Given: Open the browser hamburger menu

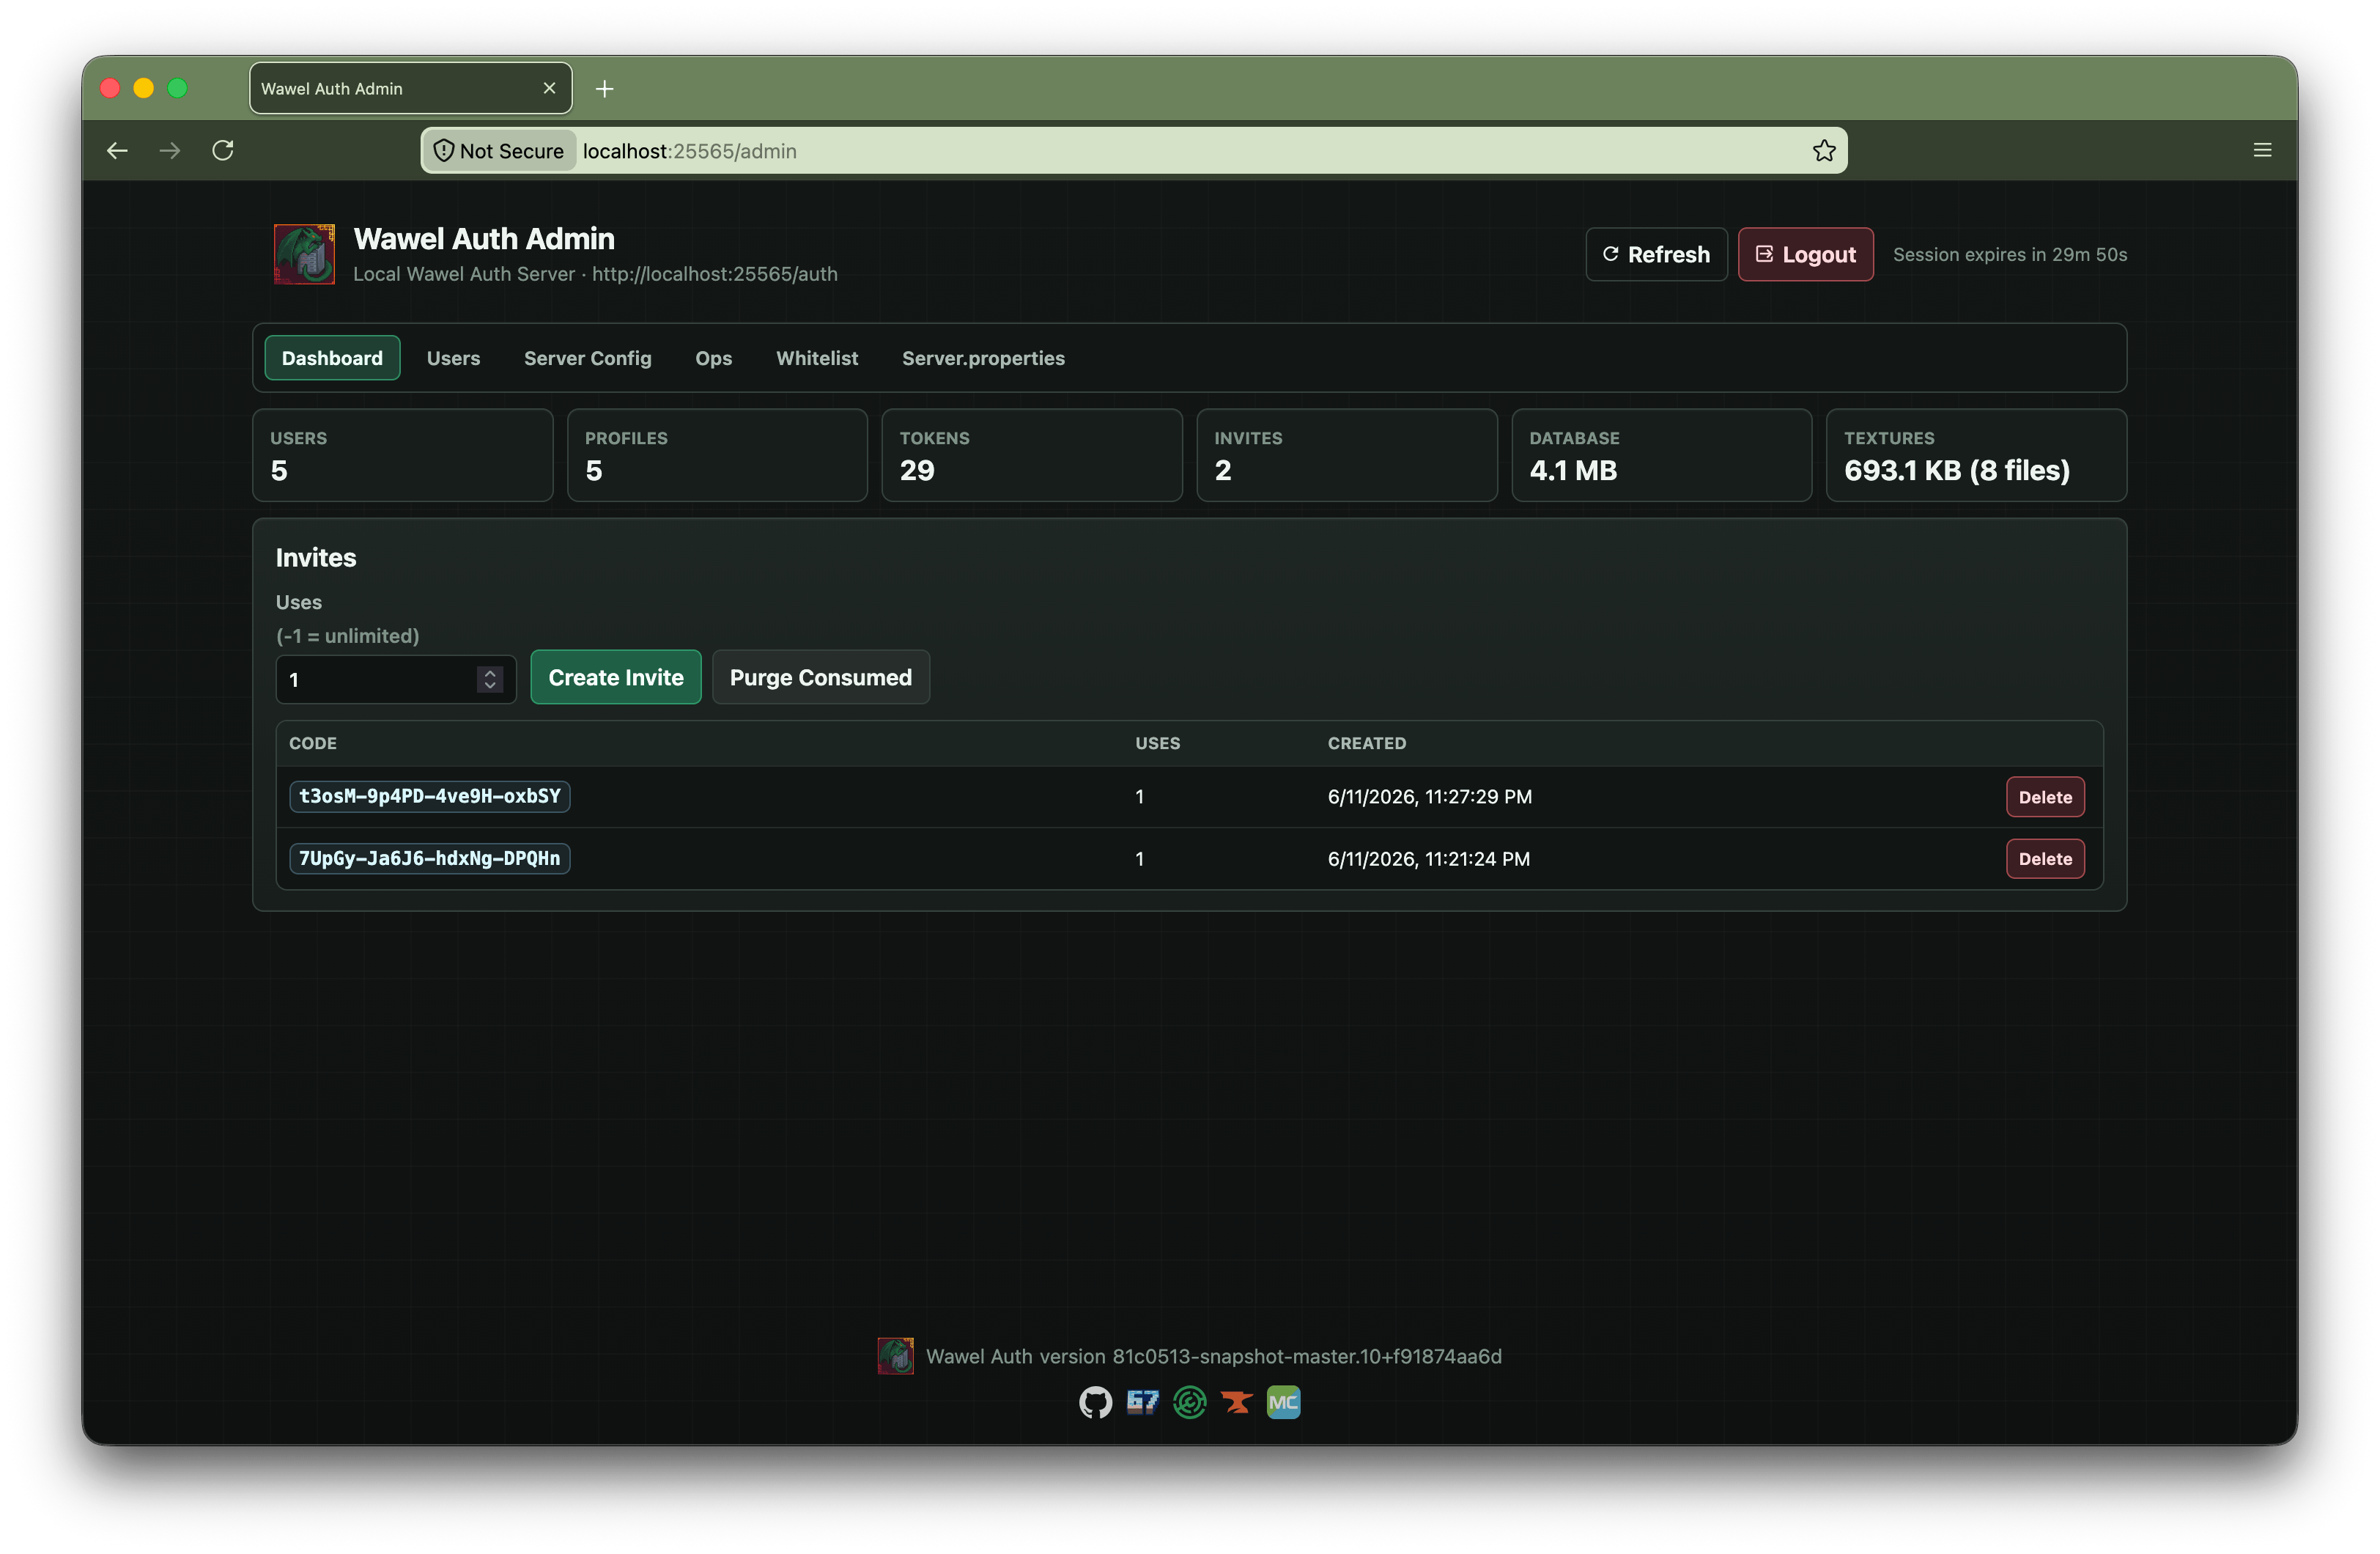Looking at the screenshot, I should pos(2262,150).
